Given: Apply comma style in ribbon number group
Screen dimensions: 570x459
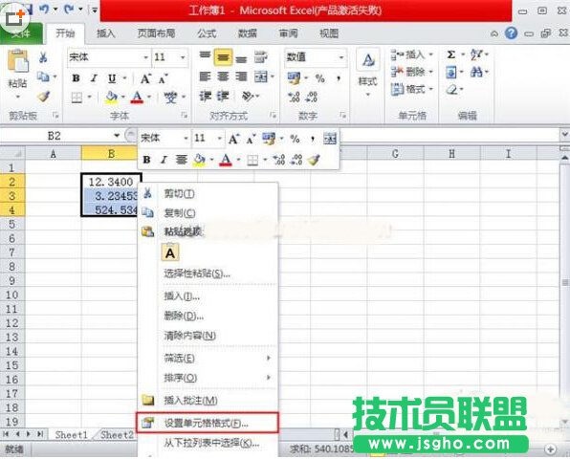Looking at the screenshot, I should click(339, 78).
